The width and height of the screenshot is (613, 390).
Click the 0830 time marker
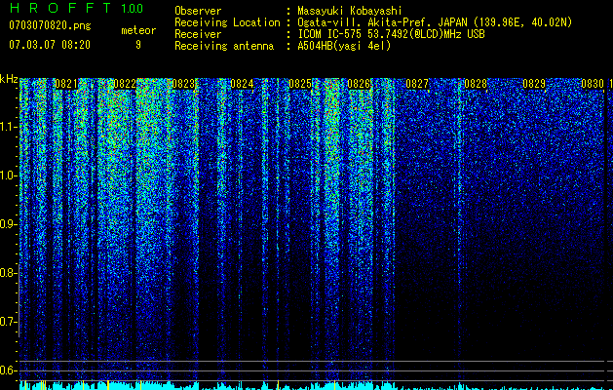click(593, 84)
